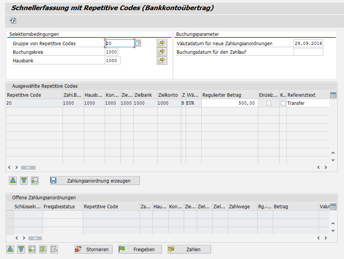Select the first row in Offene Zahlungsanordnungen
Screen dimensions: 344x259
[9, 215]
